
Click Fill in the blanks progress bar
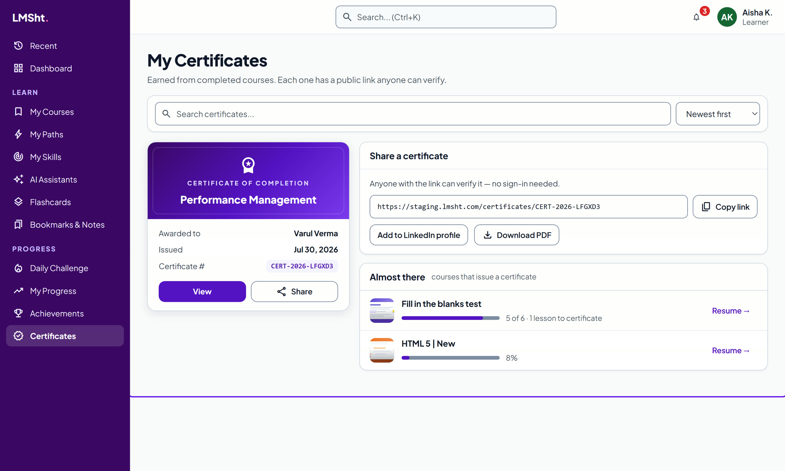coord(450,318)
